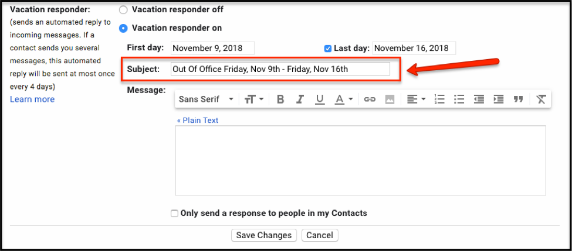Select Vacation responder off
The height and width of the screenshot is (251, 572).
point(123,10)
